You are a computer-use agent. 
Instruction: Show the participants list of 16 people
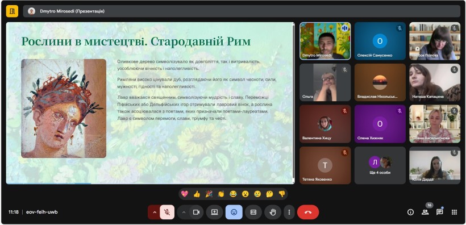coord(425,213)
